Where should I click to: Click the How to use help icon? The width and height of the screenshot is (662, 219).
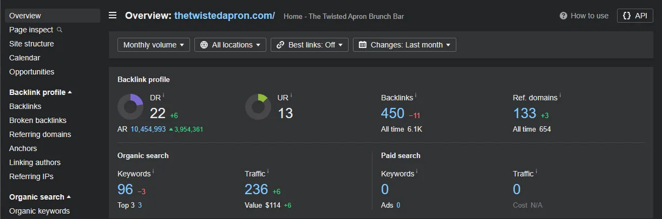pos(563,16)
